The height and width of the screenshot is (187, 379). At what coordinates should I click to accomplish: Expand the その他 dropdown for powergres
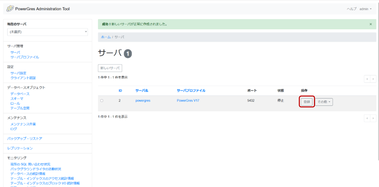324,102
